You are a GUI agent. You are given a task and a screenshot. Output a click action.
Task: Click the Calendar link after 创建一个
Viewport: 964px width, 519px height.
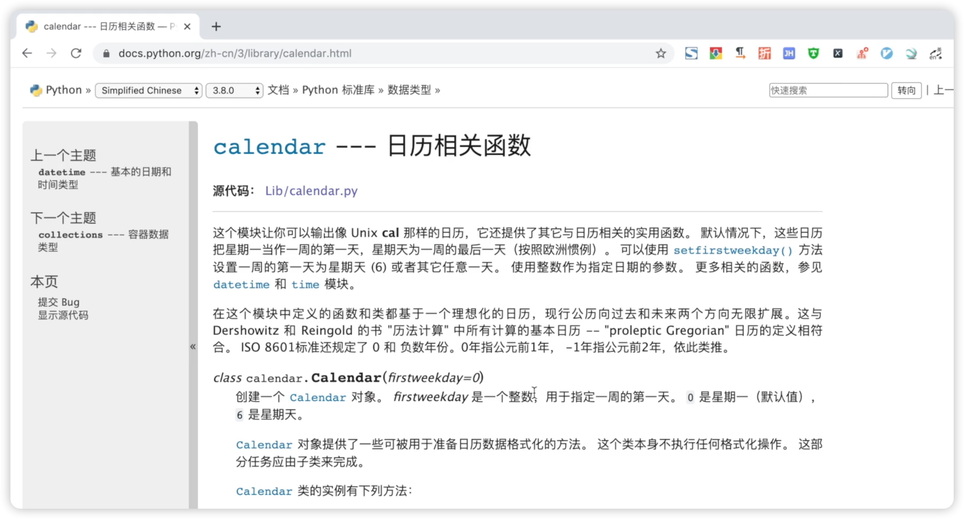pos(318,397)
